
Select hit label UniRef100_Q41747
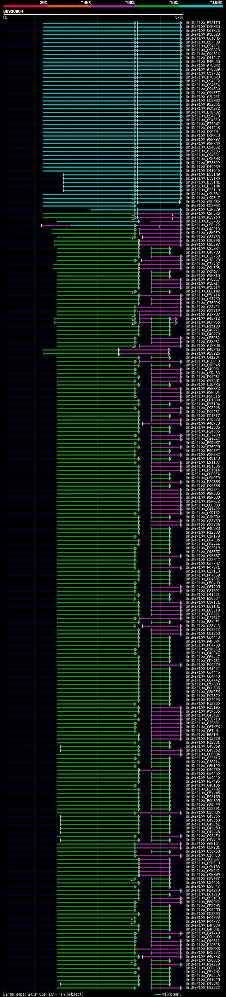[x=203, y=58]
